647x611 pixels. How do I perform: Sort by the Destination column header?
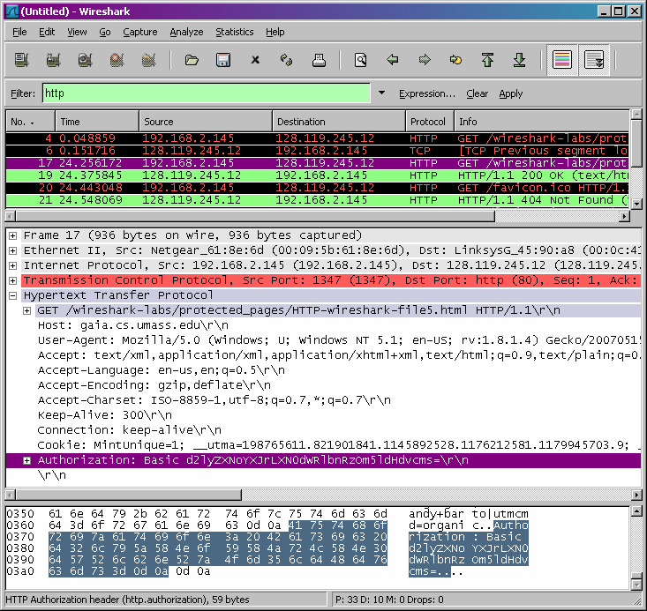[x=339, y=122]
